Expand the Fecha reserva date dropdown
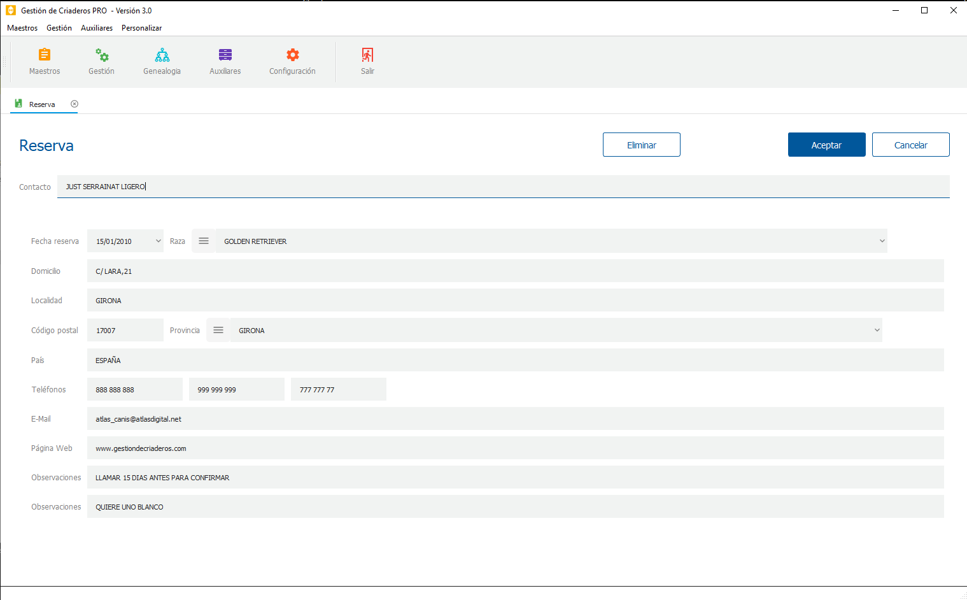 pos(158,241)
